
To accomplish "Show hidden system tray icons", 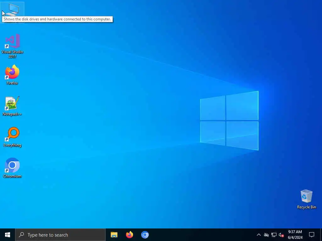I will pos(259,235).
